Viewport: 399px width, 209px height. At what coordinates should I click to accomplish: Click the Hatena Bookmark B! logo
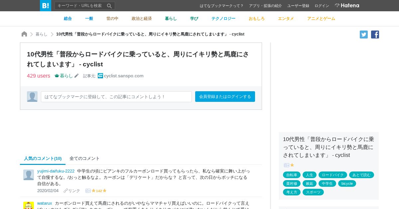[46, 6]
